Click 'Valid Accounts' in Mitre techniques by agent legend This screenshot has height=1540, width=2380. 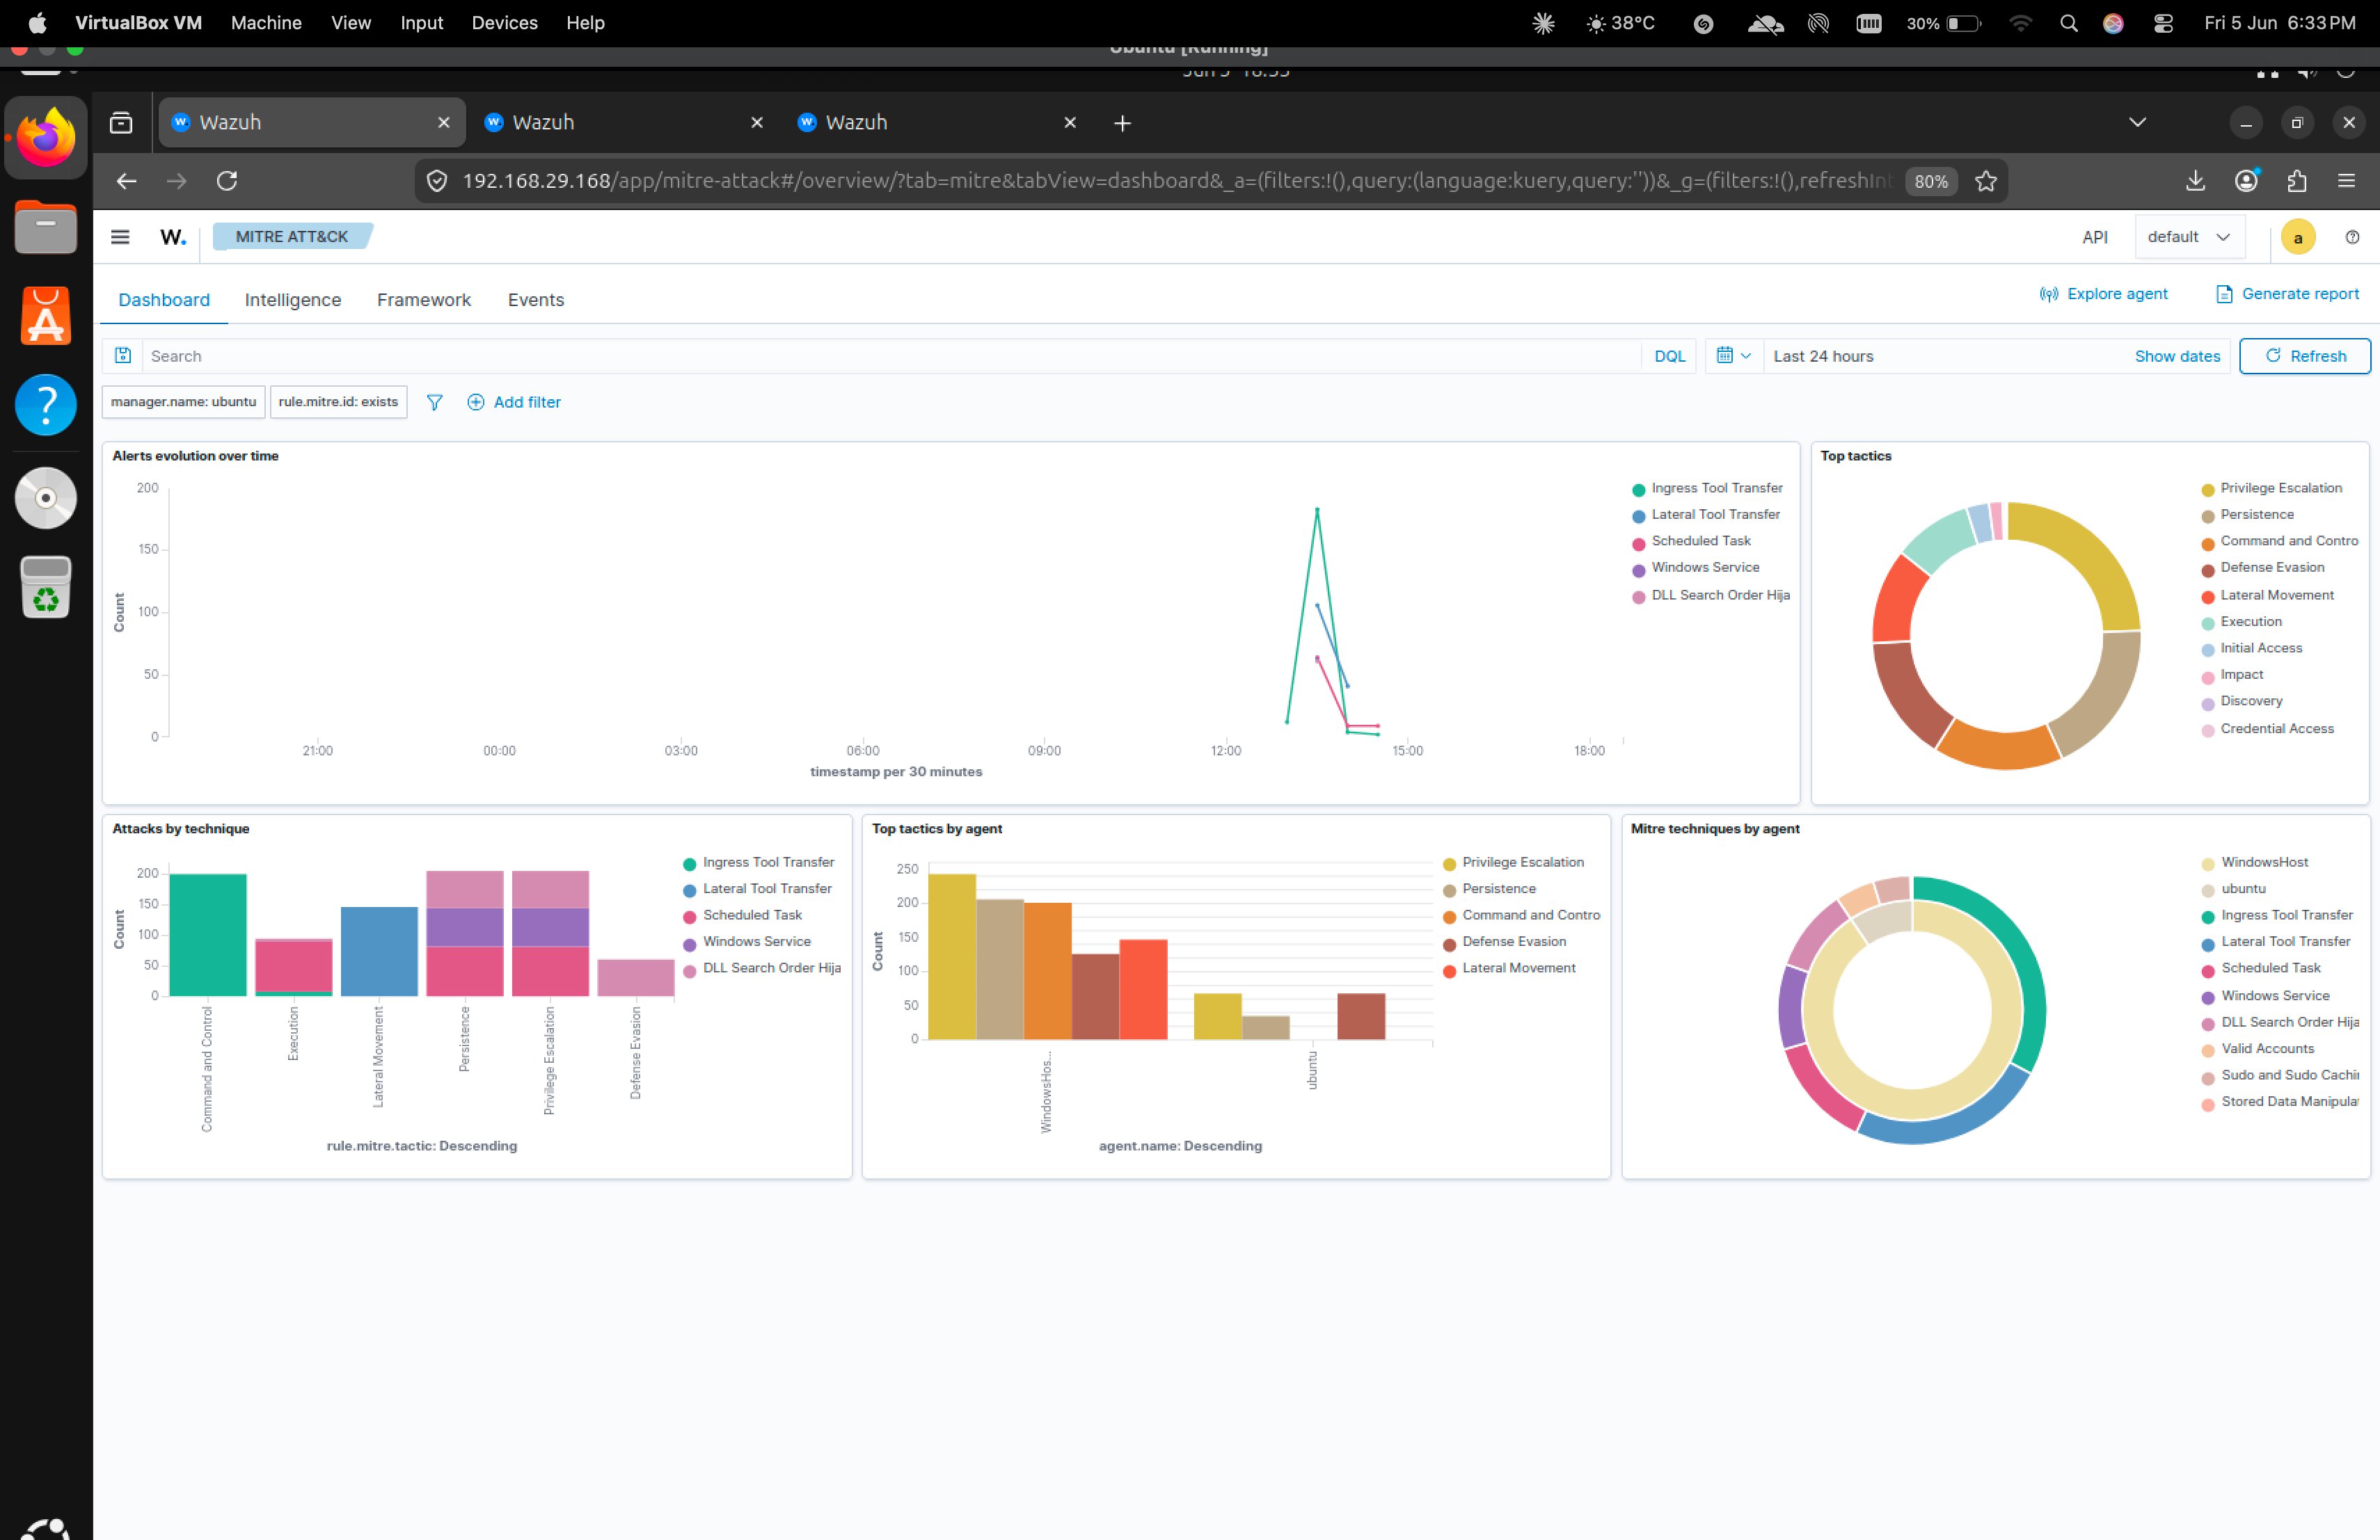coord(2267,1048)
